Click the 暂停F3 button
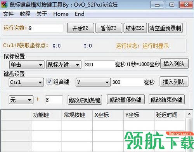This screenshot has height=152, width=194. 109,28
